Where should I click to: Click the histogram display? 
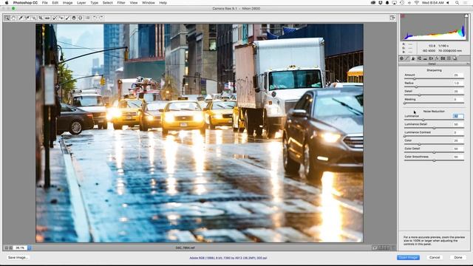click(435, 27)
